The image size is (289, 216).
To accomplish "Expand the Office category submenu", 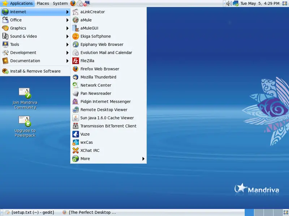I will point(35,20).
